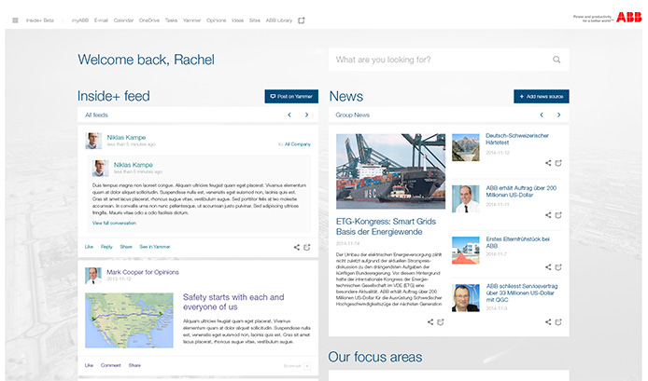Open the All feeds selector

96,115
